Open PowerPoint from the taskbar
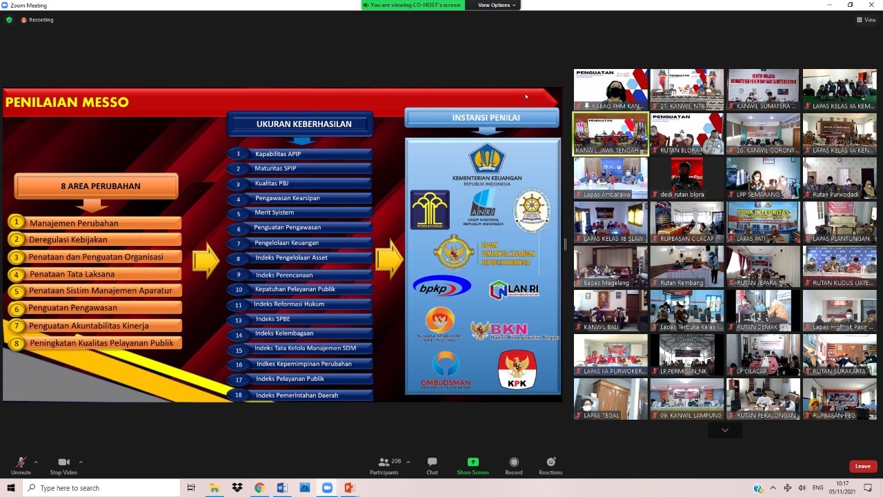 (350, 488)
